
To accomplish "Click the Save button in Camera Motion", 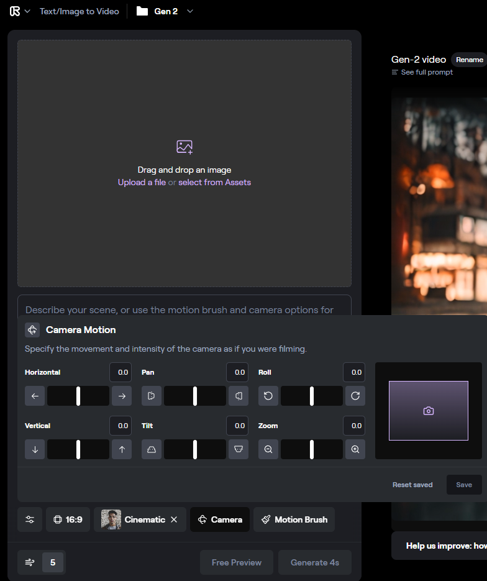I will (464, 485).
